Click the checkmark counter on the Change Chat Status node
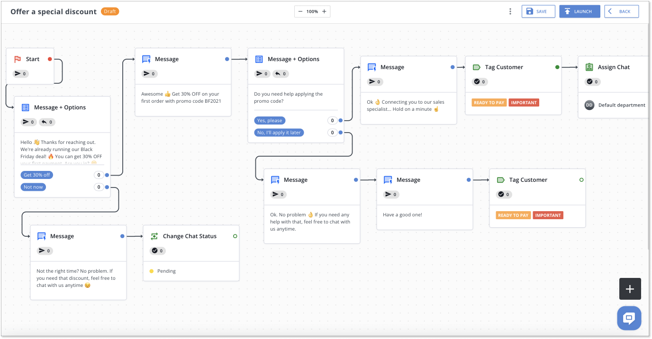The height and width of the screenshot is (339, 652). pos(158,251)
